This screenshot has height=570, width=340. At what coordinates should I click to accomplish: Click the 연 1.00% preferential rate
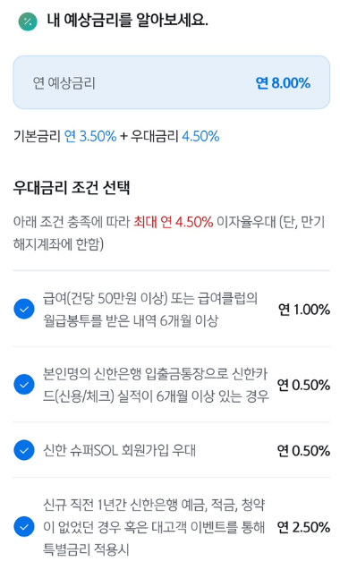click(x=304, y=310)
